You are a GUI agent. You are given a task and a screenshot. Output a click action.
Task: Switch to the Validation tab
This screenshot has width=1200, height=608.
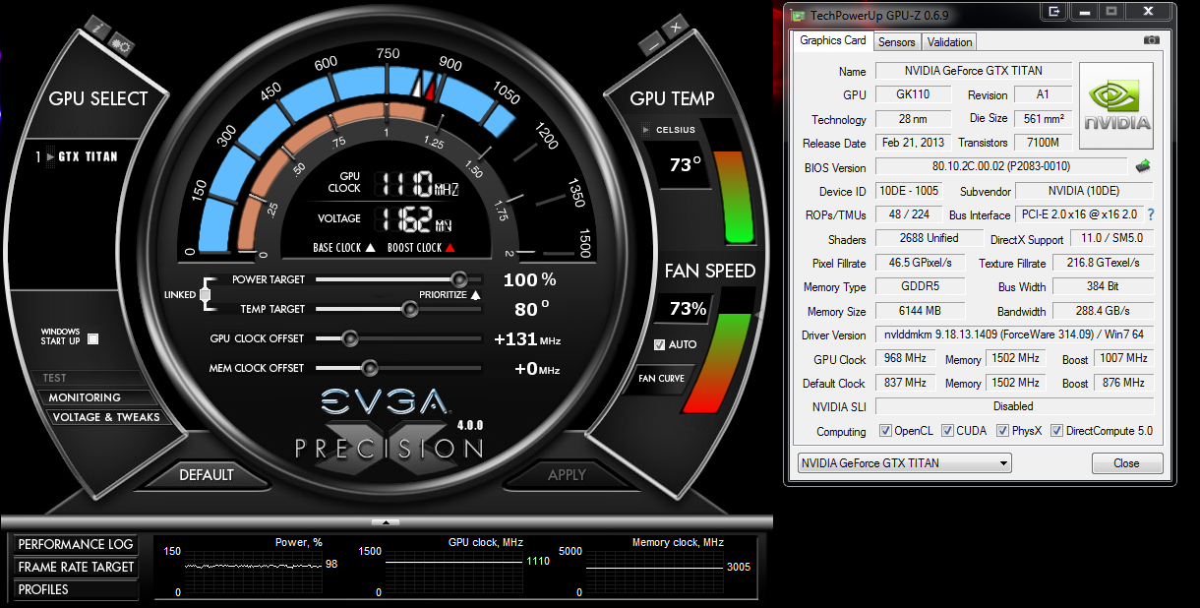click(x=950, y=41)
